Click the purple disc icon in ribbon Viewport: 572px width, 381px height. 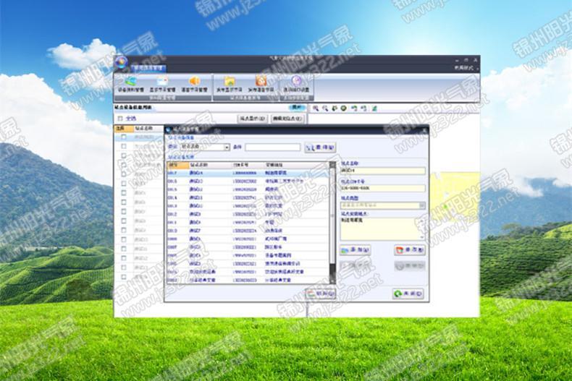pos(295,81)
